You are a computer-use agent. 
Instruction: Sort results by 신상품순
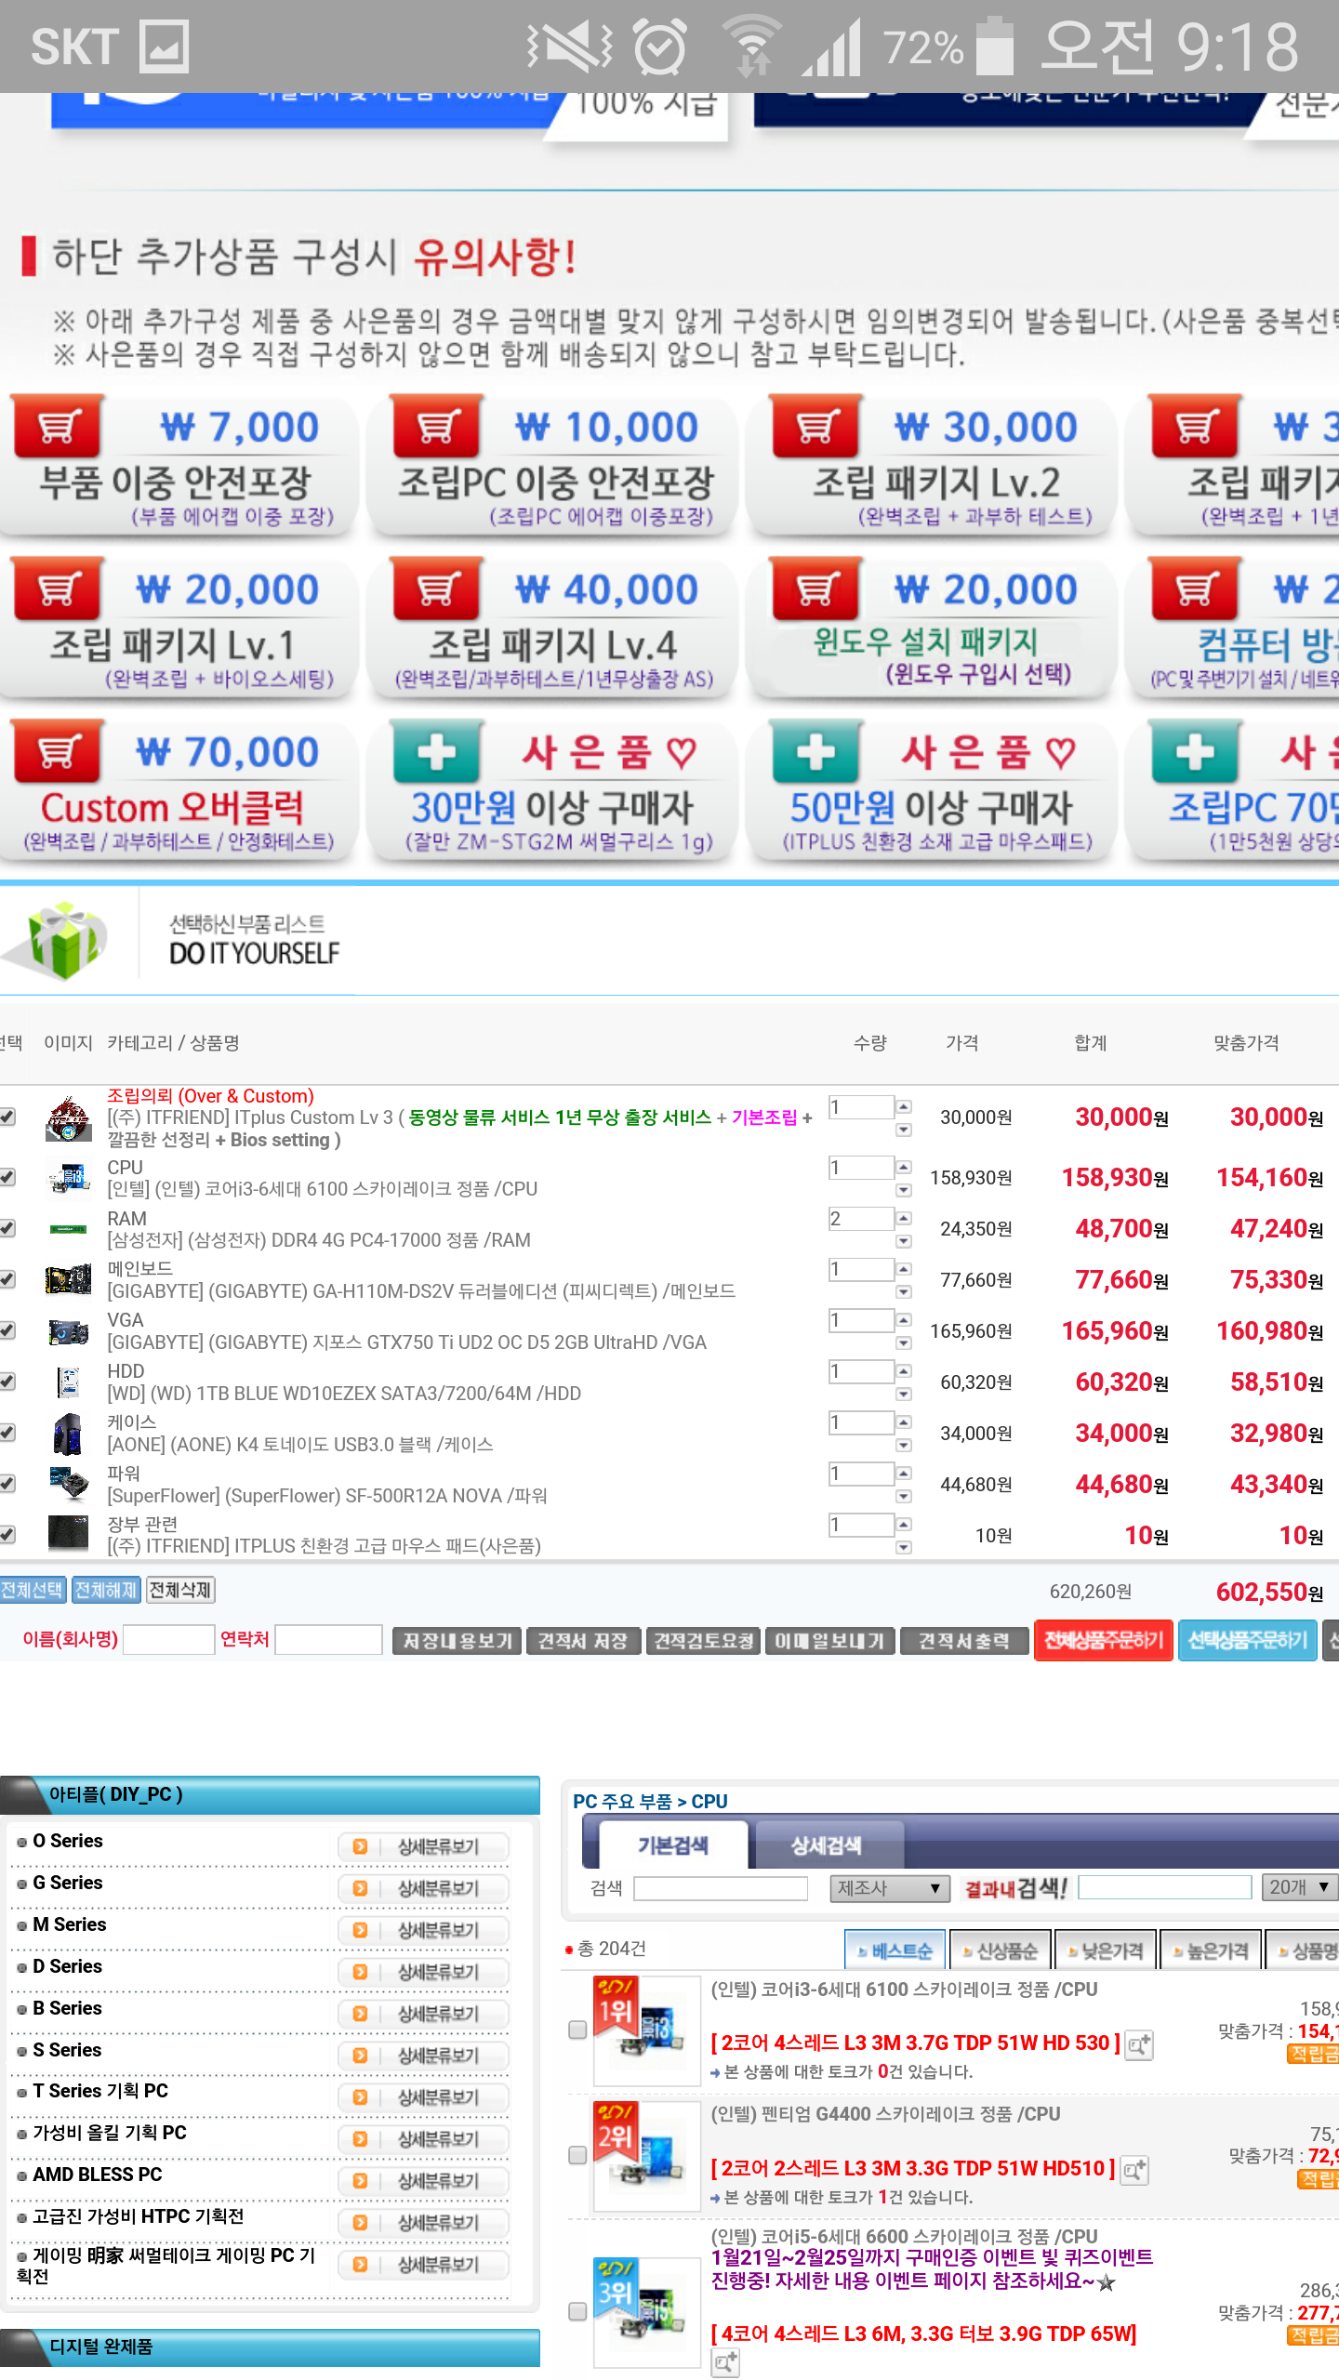pyautogui.click(x=1001, y=1950)
